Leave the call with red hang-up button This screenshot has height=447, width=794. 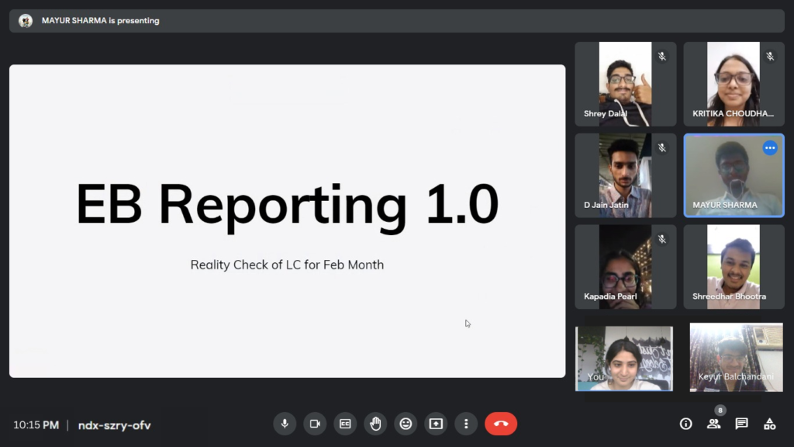(x=501, y=424)
